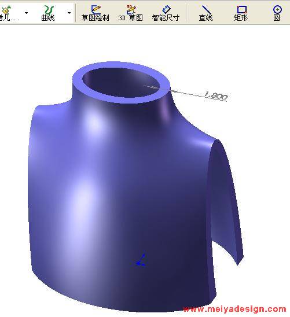Click the thickness edge at the flap bottom

pos(240,260)
